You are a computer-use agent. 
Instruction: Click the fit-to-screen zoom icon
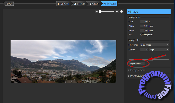click(121, 12)
